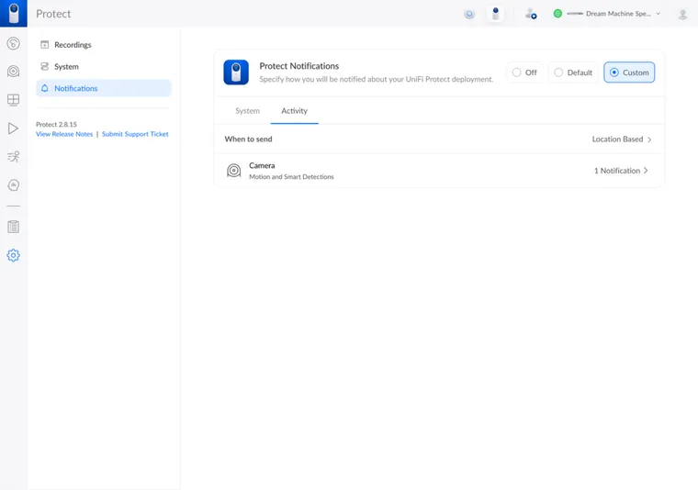Open the Recordings settings section

[x=103, y=44]
